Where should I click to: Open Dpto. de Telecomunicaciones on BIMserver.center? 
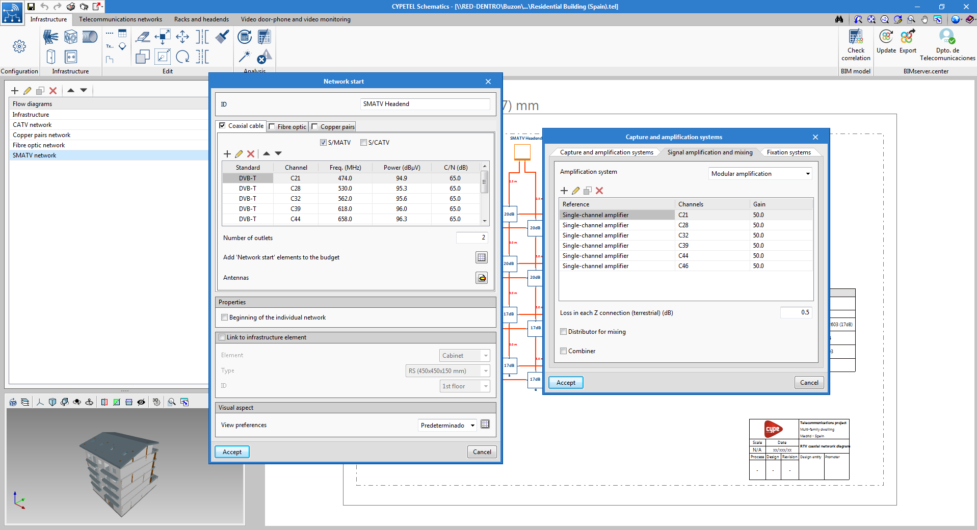pyautogui.click(x=947, y=45)
